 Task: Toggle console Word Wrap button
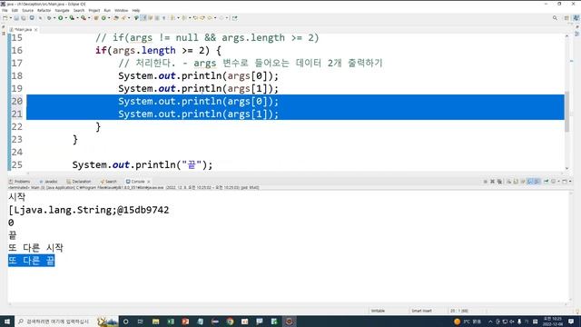523,182
